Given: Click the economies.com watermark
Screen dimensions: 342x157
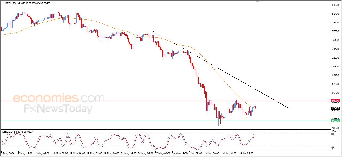Looking at the screenshot, I should coord(59,98).
